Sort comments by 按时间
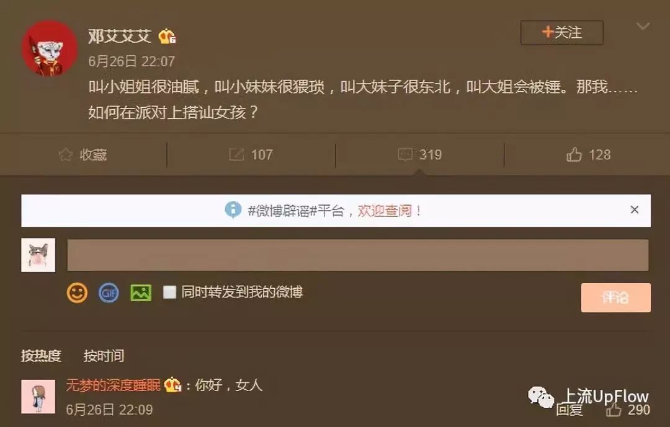The image size is (670, 427). pyautogui.click(x=104, y=356)
